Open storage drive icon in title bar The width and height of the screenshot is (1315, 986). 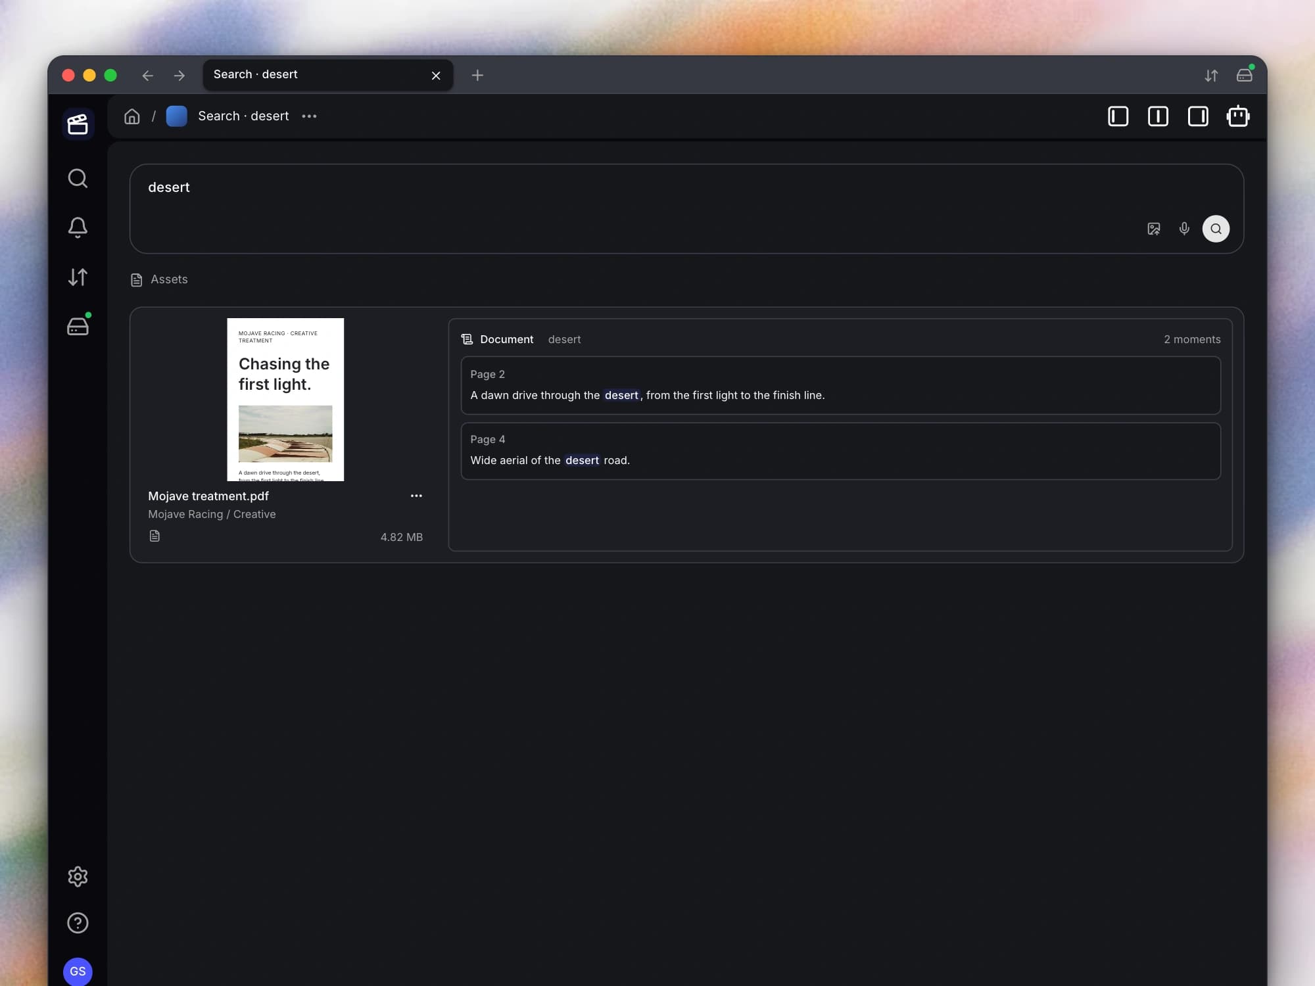click(x=1245, y=74)
